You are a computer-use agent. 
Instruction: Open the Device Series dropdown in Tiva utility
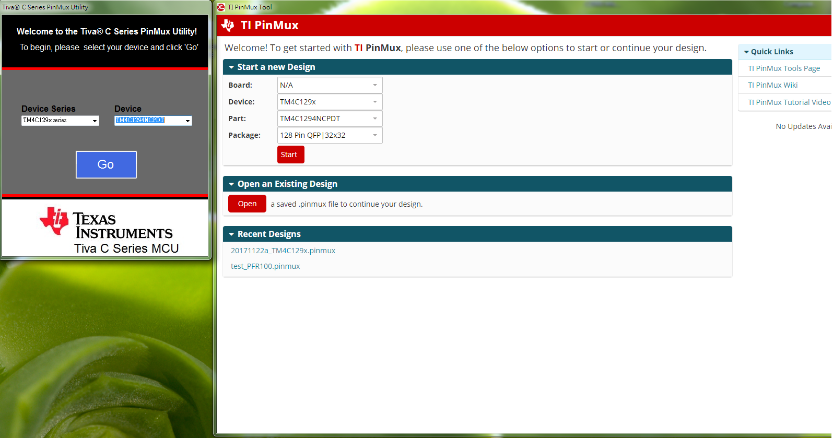click(60, 121)
